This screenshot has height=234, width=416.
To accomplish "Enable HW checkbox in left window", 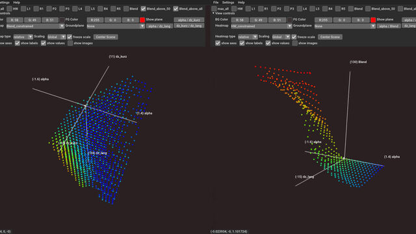I will (10, 8).
